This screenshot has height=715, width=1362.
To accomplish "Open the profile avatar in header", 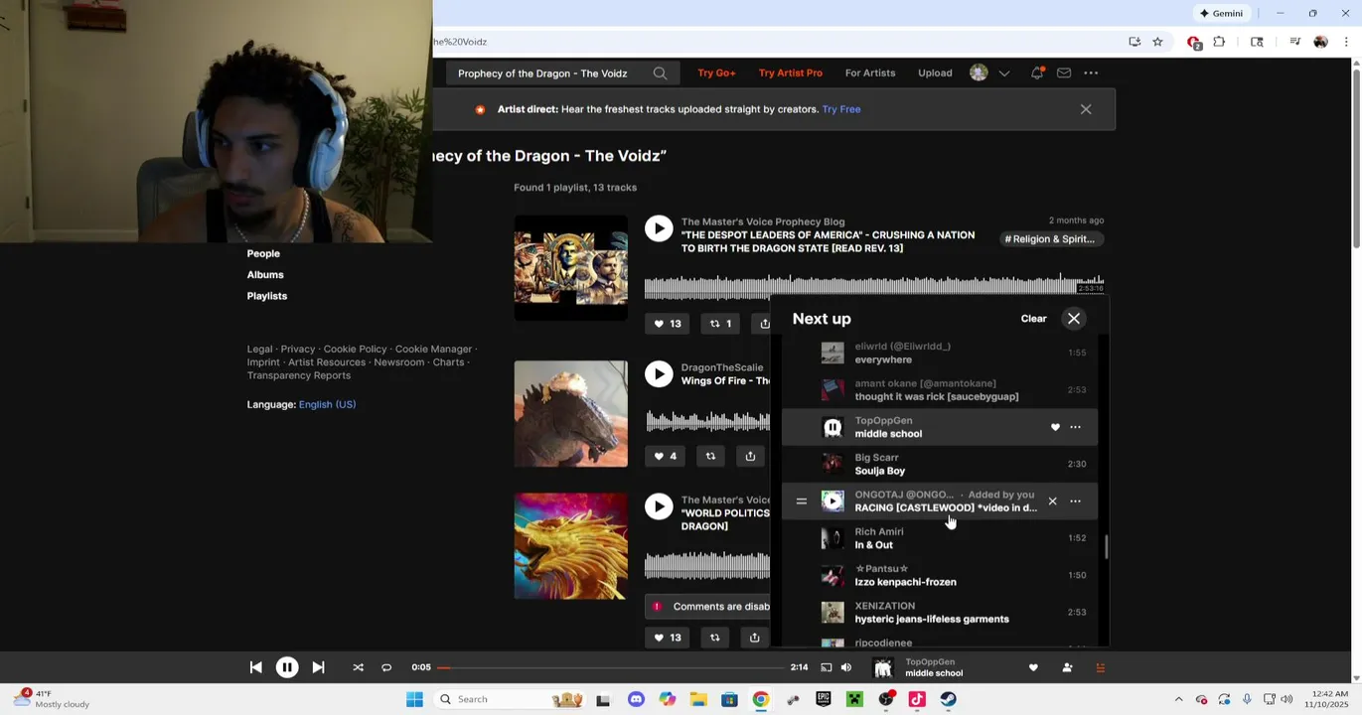I will click(979, 72).
